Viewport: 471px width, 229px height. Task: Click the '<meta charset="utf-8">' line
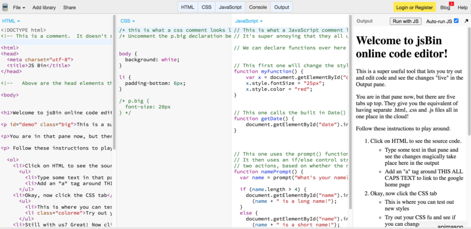coord(40,60)
